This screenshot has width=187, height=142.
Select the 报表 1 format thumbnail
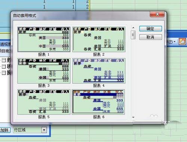(x=44, y=39)
